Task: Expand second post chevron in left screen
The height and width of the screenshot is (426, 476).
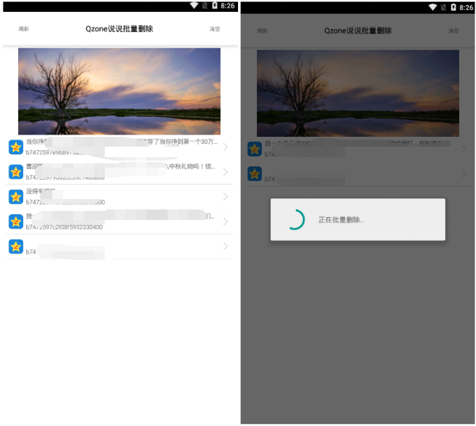Action: (x=225, y=172)
